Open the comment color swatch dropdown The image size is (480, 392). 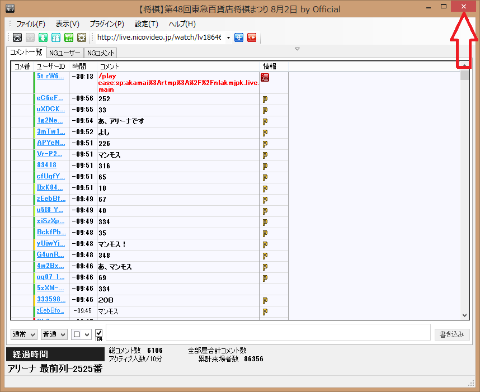coord(81,334)
